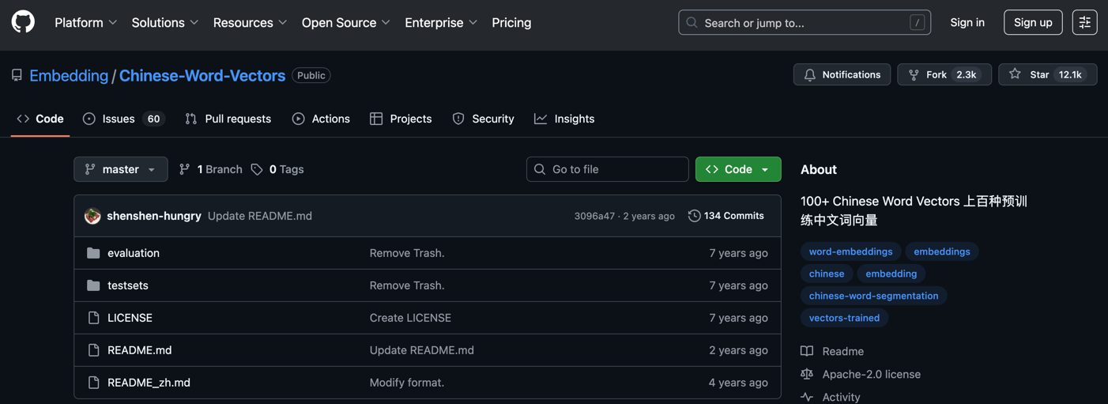
Task: Open the appearance settings icon button
Action: (x=1084, y=23)
